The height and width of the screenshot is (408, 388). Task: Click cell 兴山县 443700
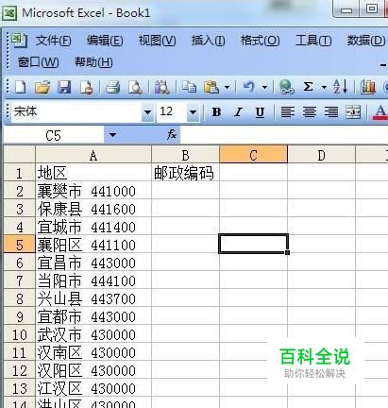(x=93, y=298)
